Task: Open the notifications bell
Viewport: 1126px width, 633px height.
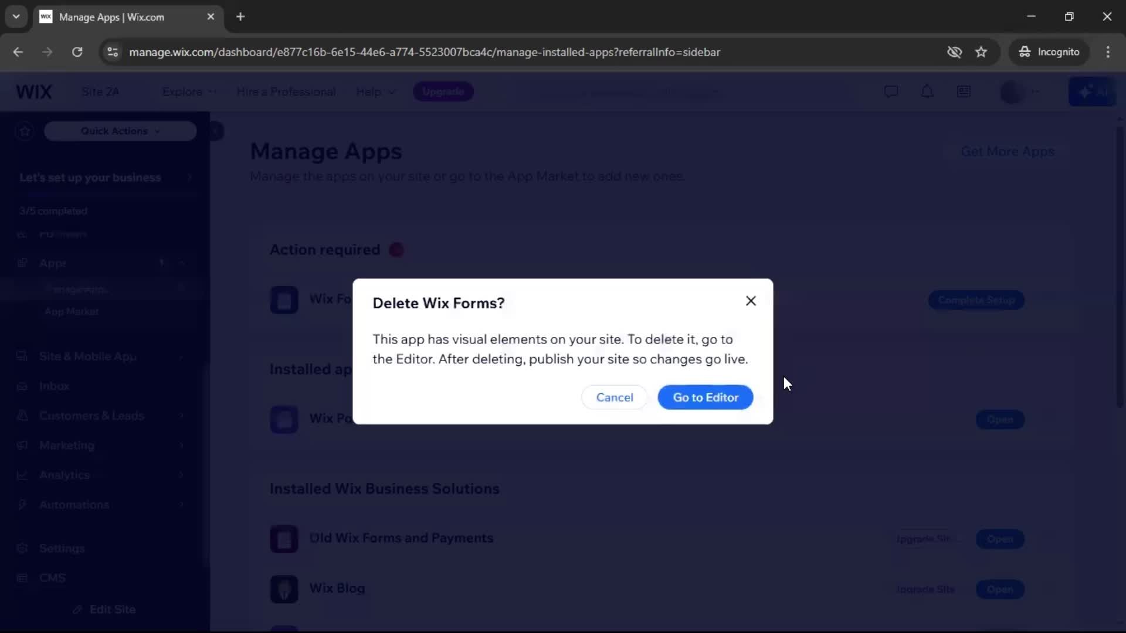Action: 927,92
